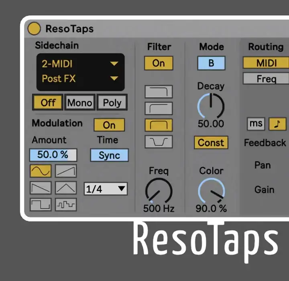Toggle the modulation Time Sync button

[x=109, y=155]
